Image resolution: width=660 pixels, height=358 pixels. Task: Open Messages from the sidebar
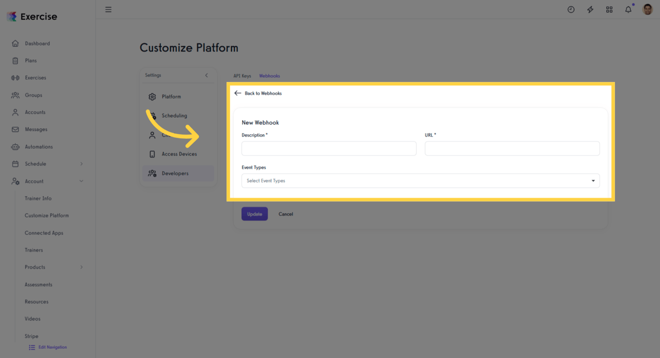click(x=36, y=129)
